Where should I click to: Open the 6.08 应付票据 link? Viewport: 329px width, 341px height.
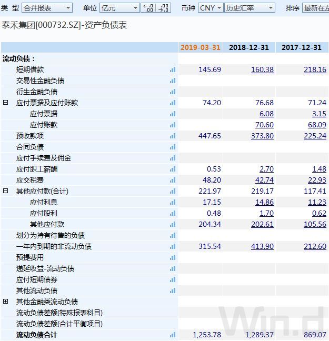266,114
